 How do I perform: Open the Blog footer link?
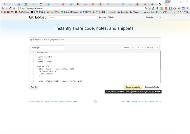pos(146,101)
